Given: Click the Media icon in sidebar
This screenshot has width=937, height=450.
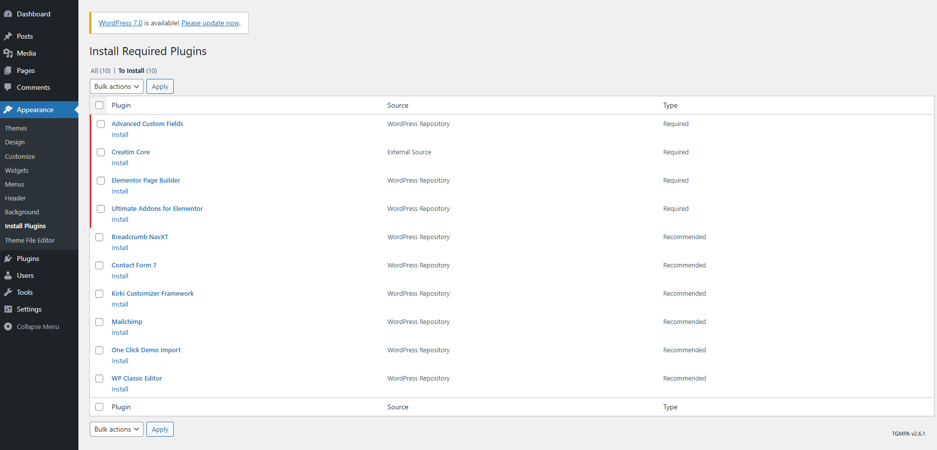Looking at the screenshot, I should 8,53.
